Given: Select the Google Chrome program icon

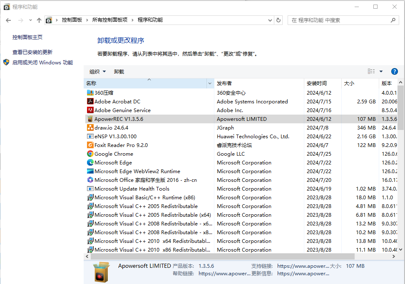Looking at the screenshot, I should [x=90, y=154].
